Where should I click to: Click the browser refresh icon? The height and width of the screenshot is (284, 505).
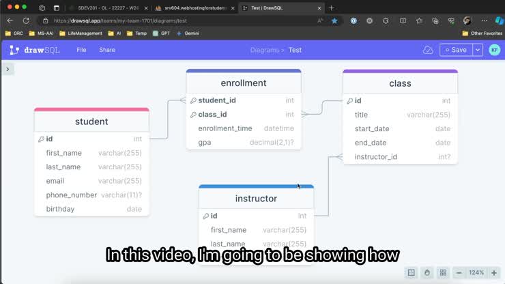[x=26, y=21]
